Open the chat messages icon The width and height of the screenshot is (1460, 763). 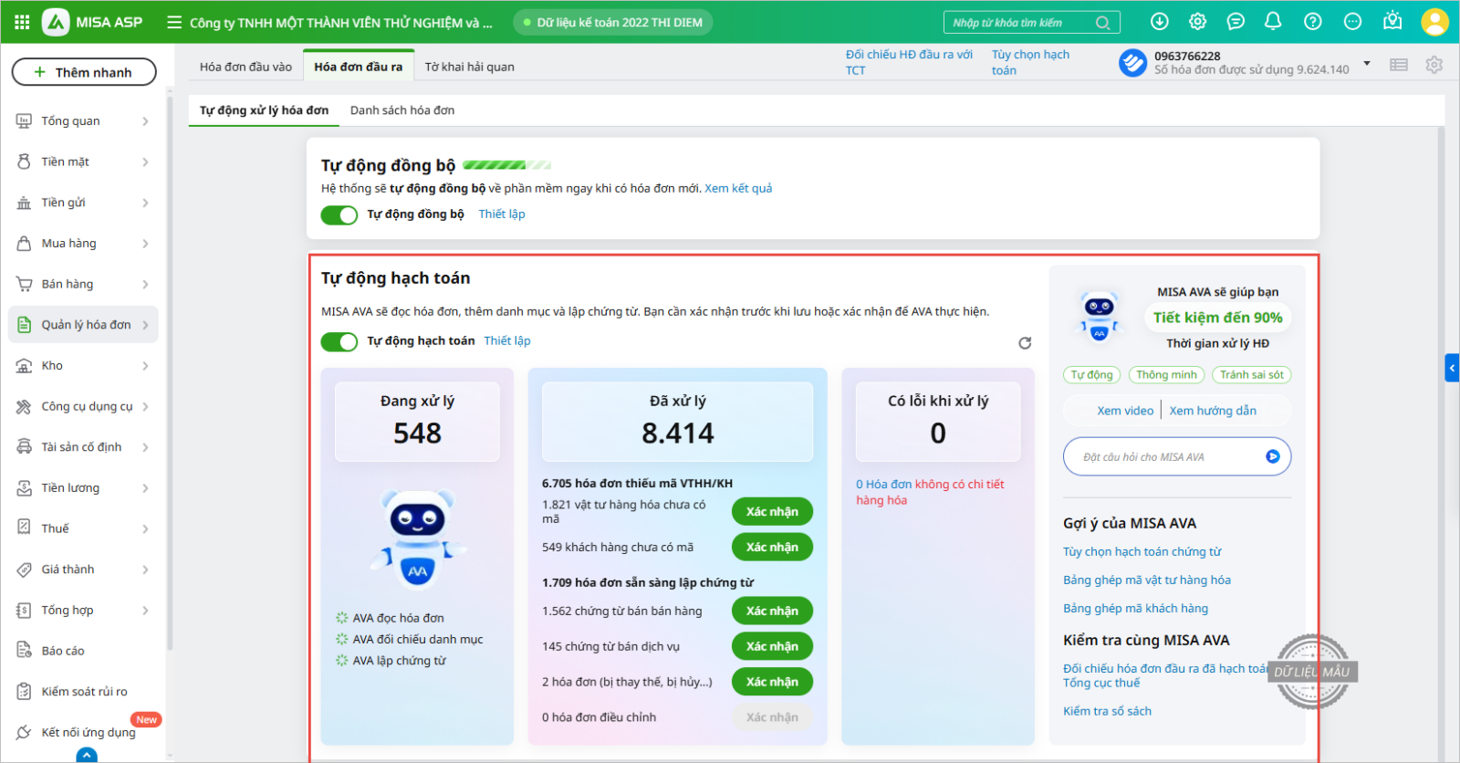click(x=1236, y=22)
